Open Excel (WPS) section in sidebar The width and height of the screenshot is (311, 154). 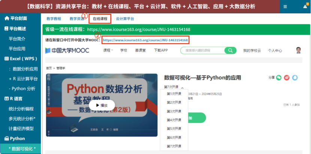[21, 59]
